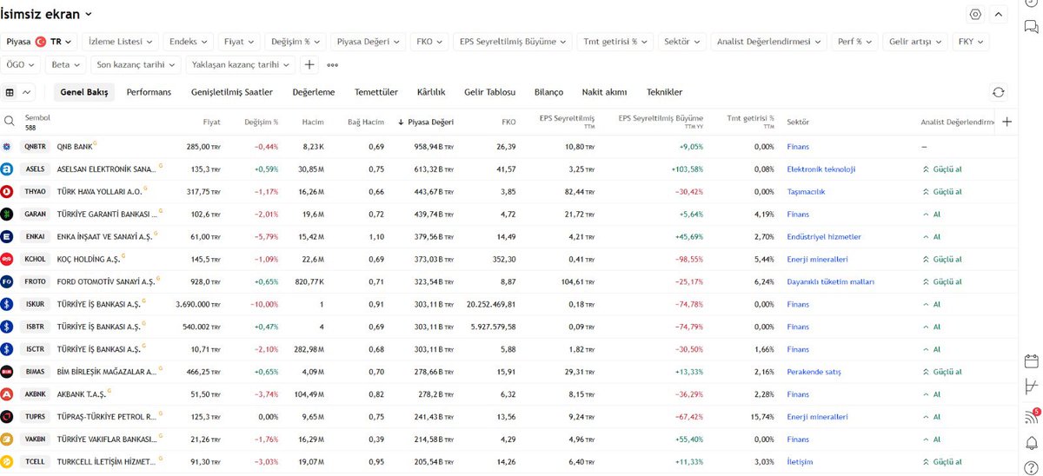1043x476 pixels.
Task: Switch to the Gelir Tablosu tab
Action: 490,92
